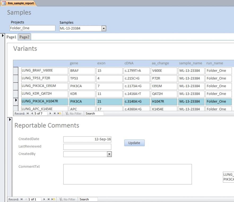Click the LUNG_TP53_P72R name cell
Image resolution: width=234 pixels, height=202 pixels.
(45, 79)
